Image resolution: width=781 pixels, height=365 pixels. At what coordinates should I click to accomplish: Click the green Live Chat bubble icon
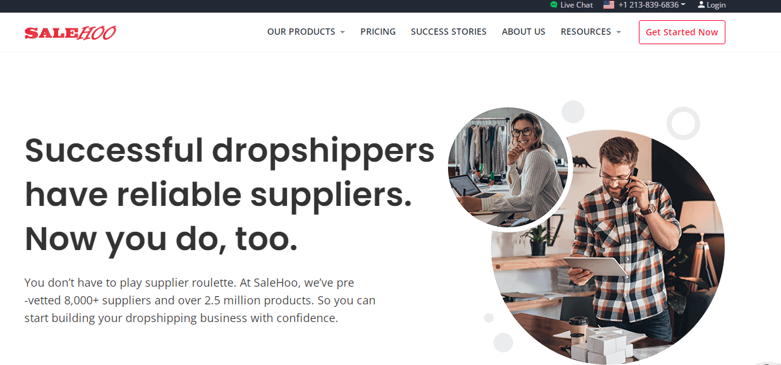click(x=554, y=5)
